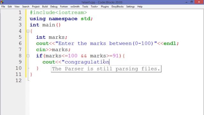The image size is (204, 115).
Task: Click line number 1 in the margin
Action: (x=20, y=12)
